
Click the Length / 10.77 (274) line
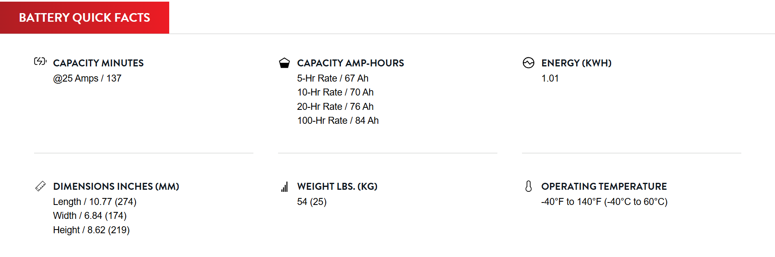(94, 202)
